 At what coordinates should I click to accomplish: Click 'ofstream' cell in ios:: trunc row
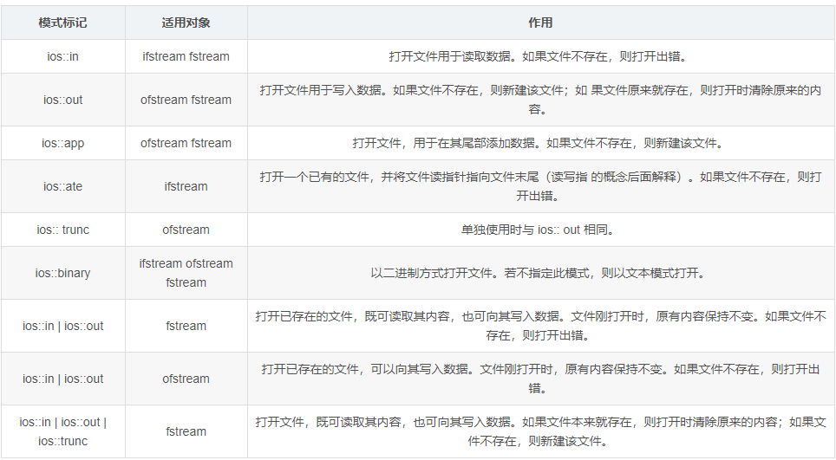coord(186,230)
